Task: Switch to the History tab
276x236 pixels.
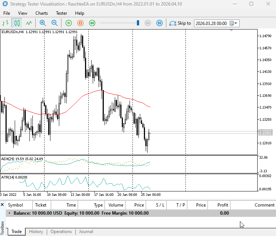Action: [36, 232]
